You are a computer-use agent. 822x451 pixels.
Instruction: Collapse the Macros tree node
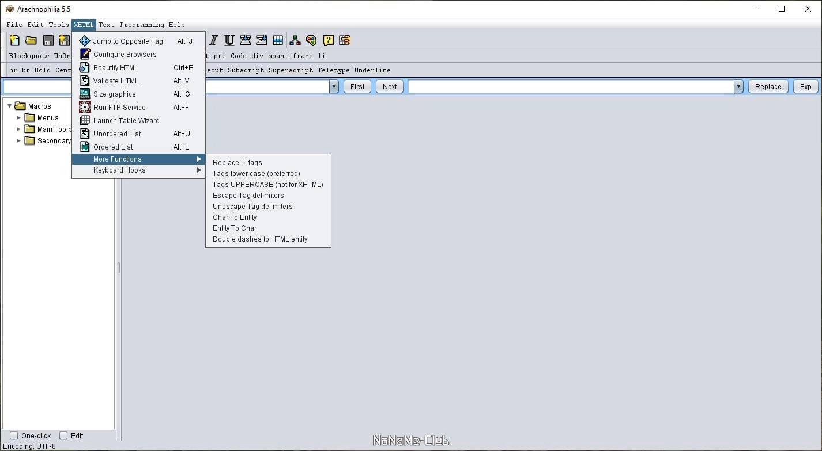10,106
